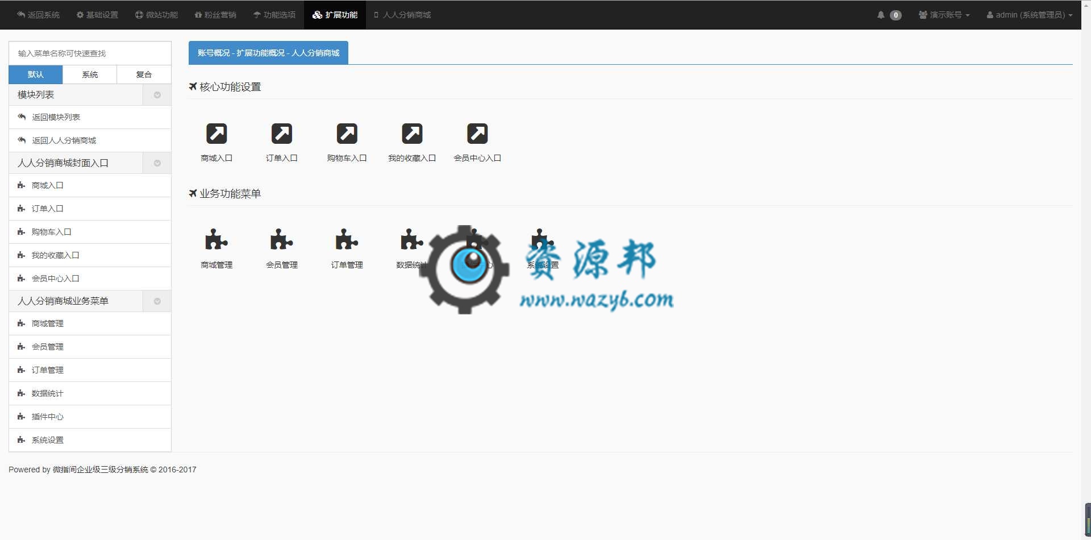The width and height of the screenshot is (1091, 540).
Task: Open 会员中心入口 sidebar link text
Action: tap(56, 279)
